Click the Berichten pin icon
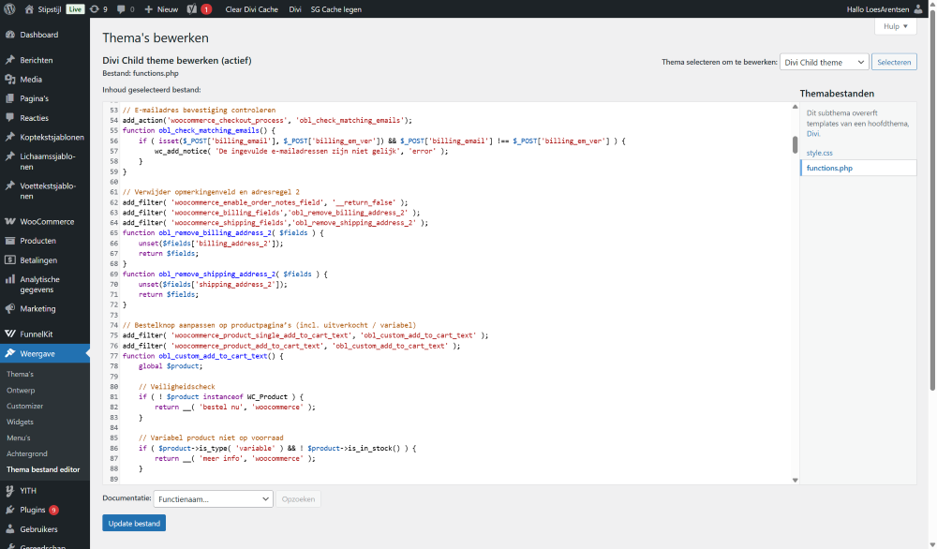Screen dimensions: 937x549 point(10,60)
